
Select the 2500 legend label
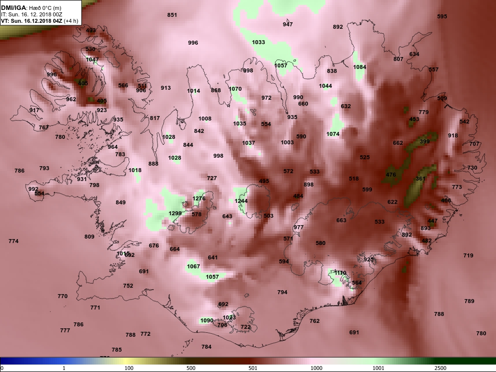440,368
